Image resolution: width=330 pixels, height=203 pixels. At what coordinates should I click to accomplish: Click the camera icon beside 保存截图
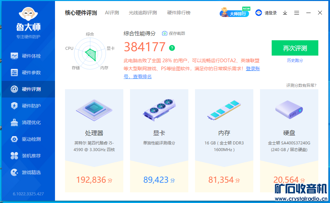[x=165, y=33]
